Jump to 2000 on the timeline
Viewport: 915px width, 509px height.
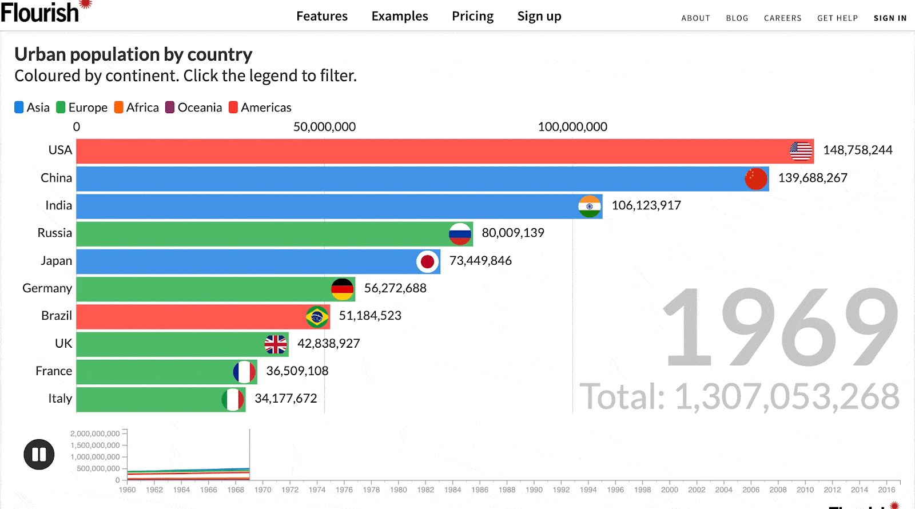tap(670, 490)
